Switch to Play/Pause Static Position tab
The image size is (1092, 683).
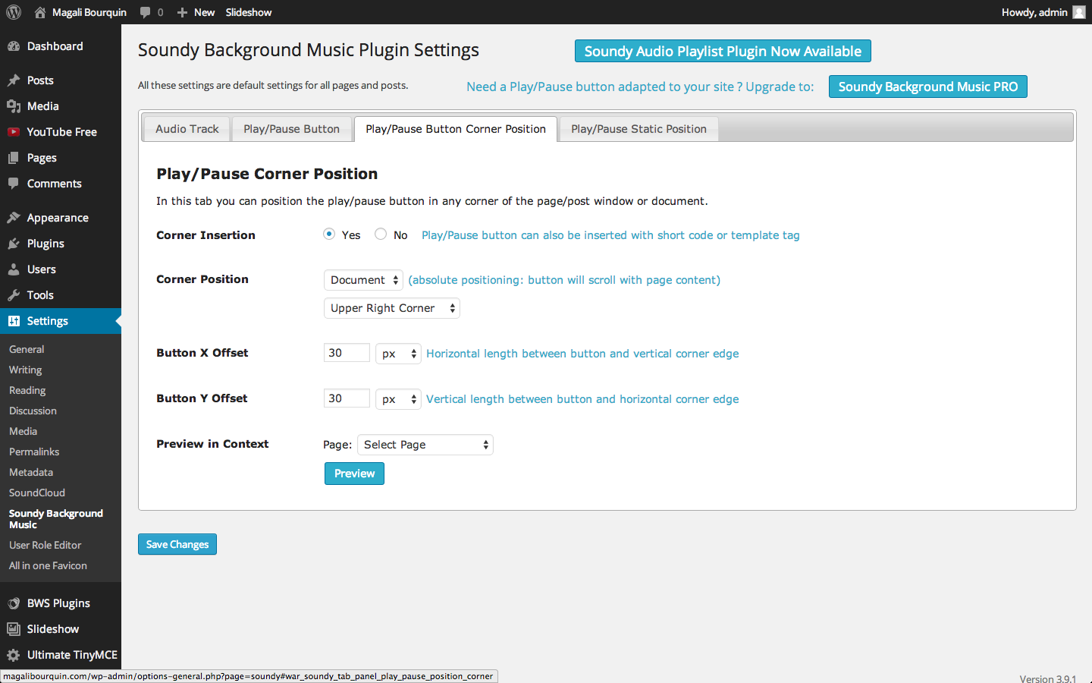point(639,129)
